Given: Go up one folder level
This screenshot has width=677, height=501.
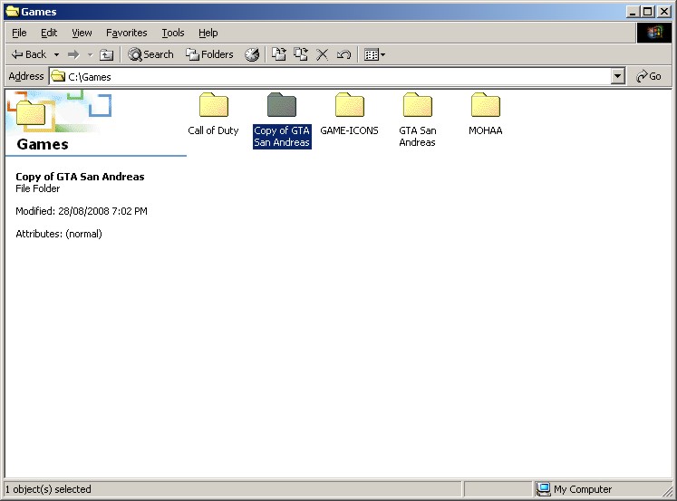Looking at the screenshot, I should (x=106, y=54).
